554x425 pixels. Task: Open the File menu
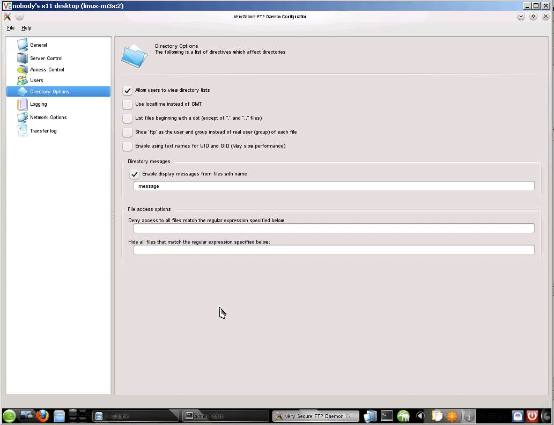(11, 28)
